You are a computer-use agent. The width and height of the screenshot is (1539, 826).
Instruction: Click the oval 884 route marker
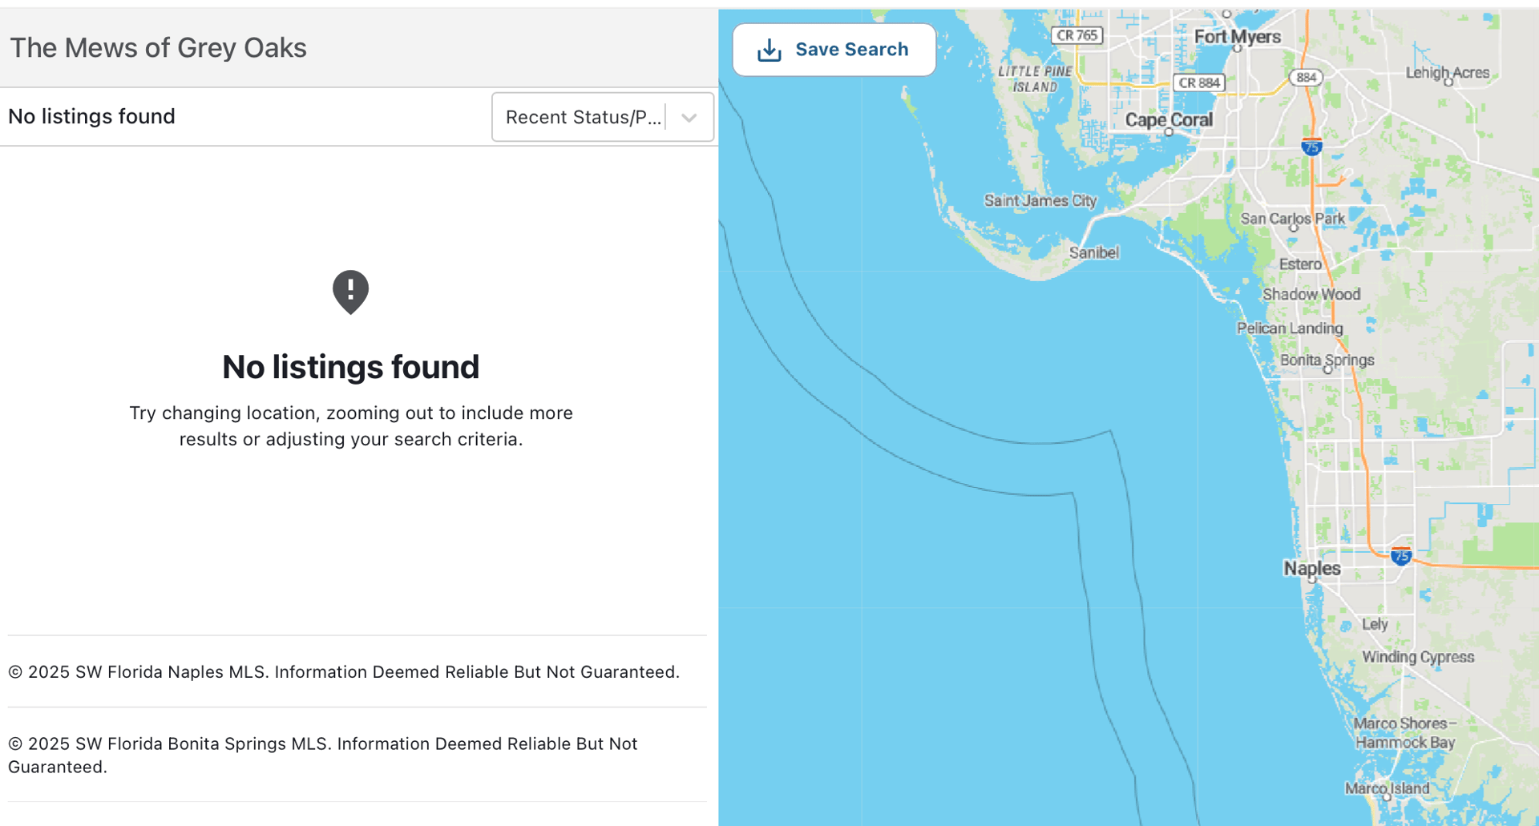tap(1306, 78)
